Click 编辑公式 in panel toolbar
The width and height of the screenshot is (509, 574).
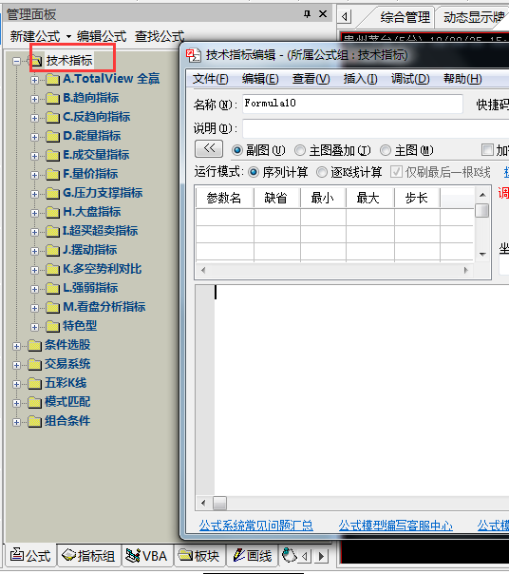pyautogui.click(x=102, y=37)
